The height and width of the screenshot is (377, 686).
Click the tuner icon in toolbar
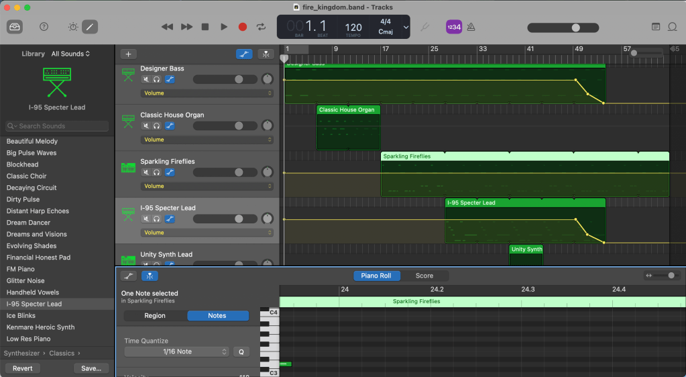click(x=424, y=27)
